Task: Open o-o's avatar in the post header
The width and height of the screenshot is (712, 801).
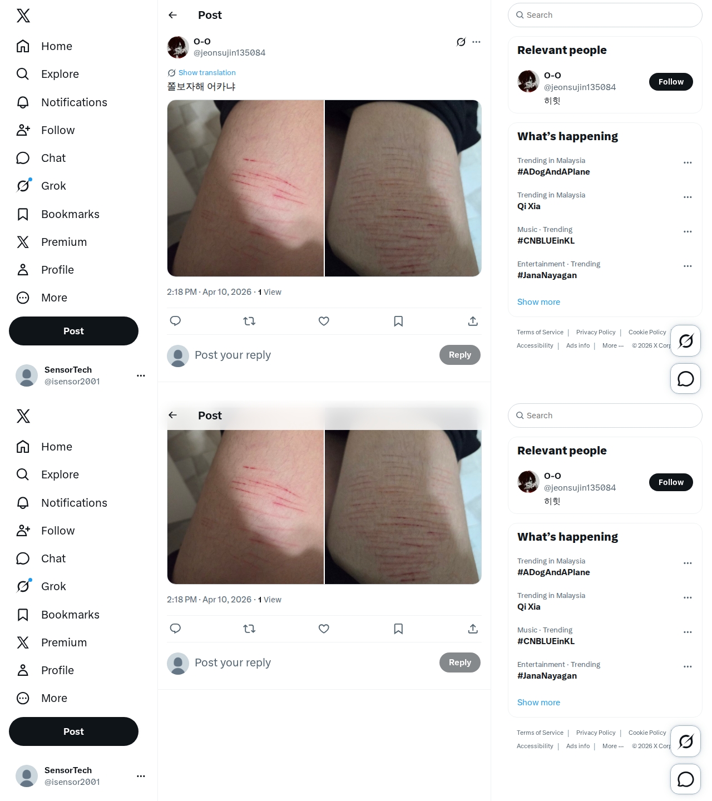Action: (x=178, y=47)
